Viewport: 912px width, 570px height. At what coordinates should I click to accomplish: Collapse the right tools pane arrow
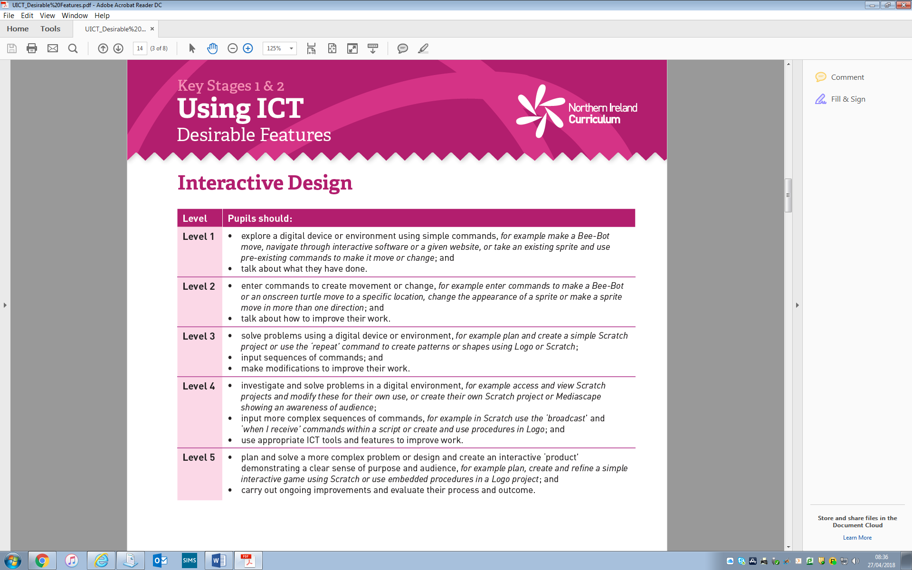(798, 305)
